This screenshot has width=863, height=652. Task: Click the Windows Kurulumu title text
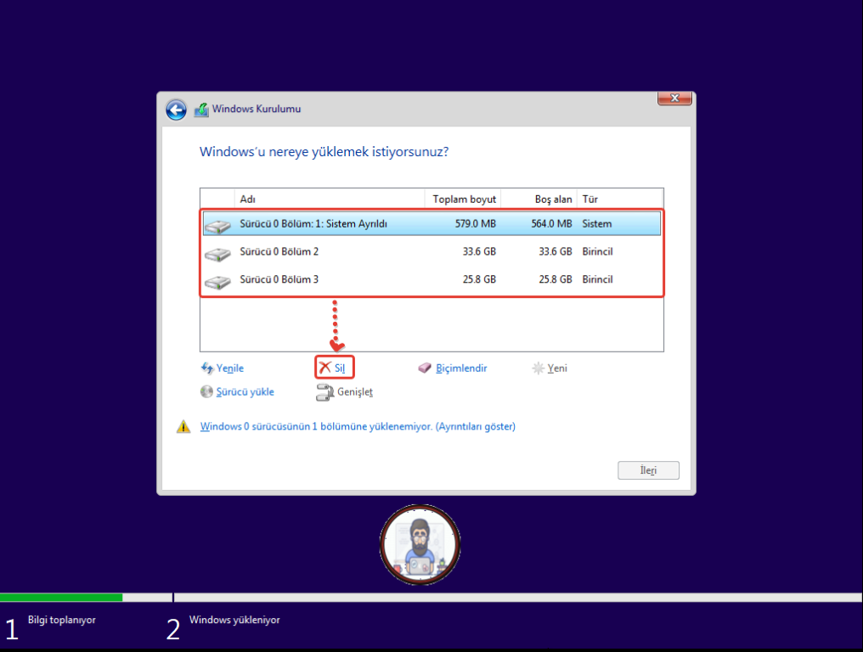click(x=257, y=109)
